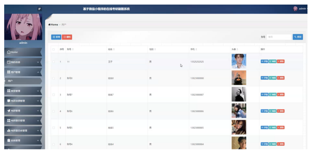
Task: View details (eye) for 姓名4 row
Action: pos(265,144)
